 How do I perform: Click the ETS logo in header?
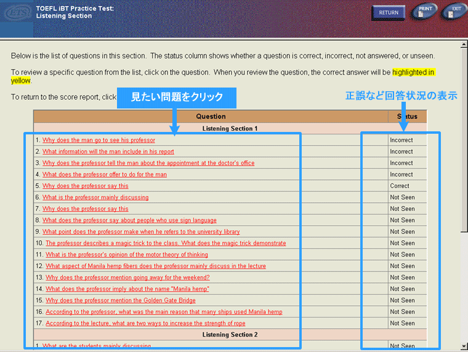tap(17, 14)
